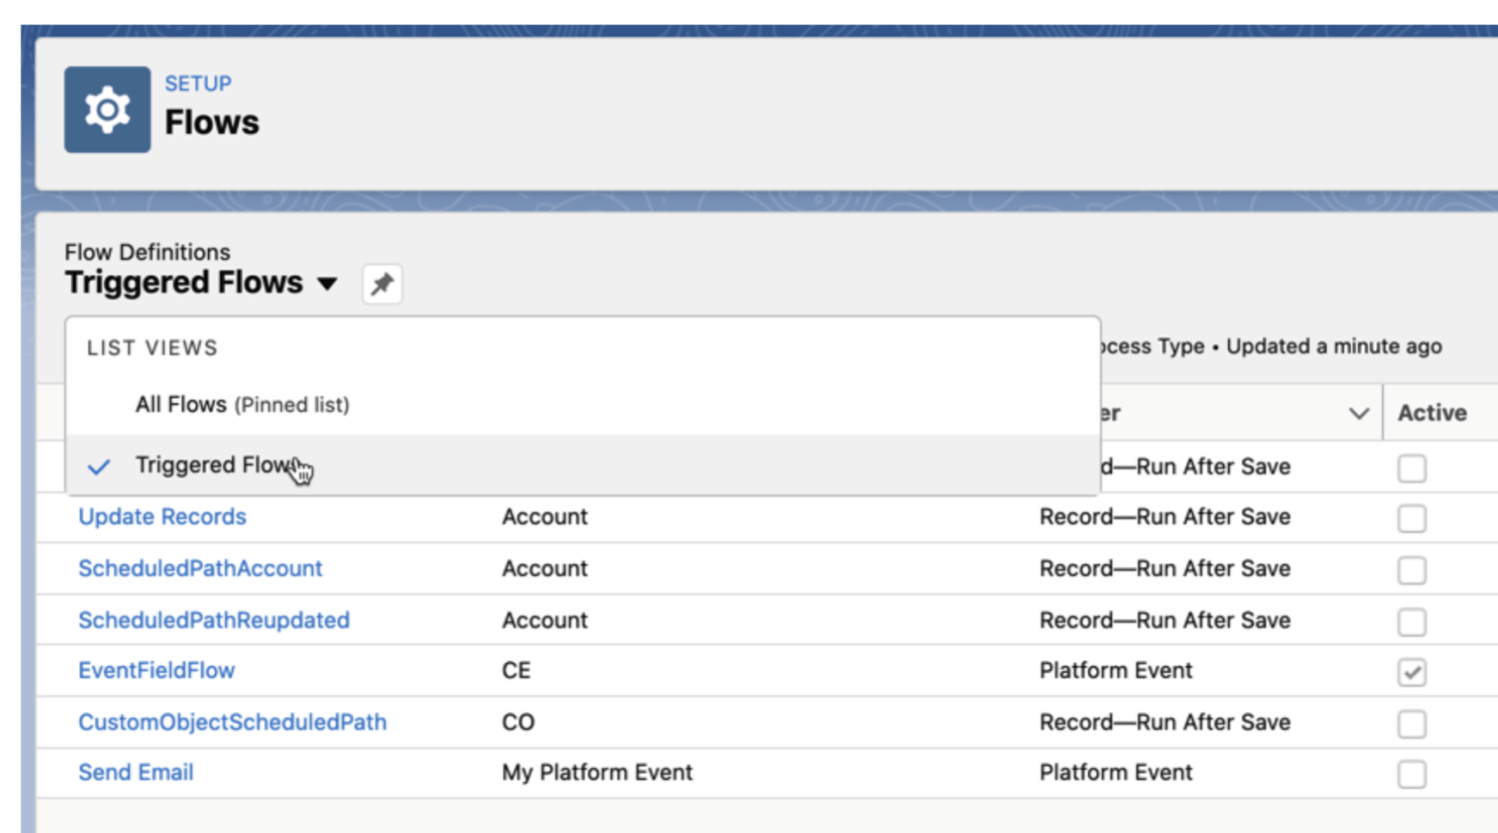Pin this list view with the pin icon
The height and width of the screenshot is (833, 1498).
[382, 285]
